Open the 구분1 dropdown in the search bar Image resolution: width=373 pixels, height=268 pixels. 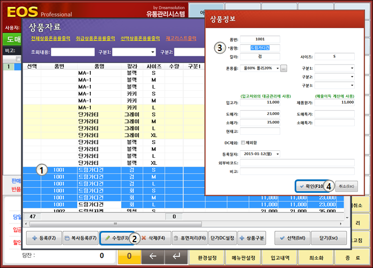152,52
